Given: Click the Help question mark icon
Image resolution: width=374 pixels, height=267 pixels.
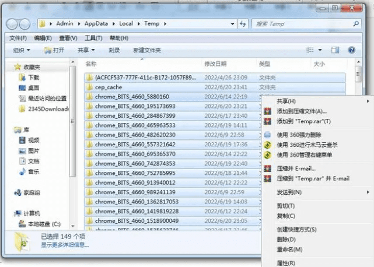Looking at the screenshot, I should click(352, 50).
